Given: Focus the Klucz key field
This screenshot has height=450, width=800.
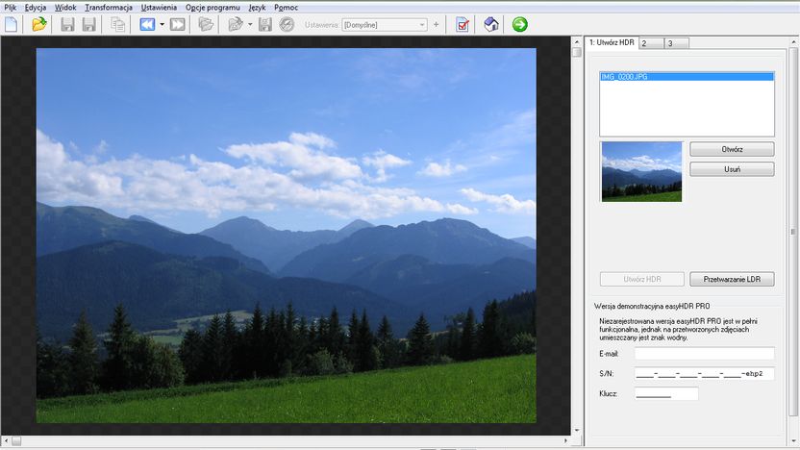Looking at the screenshot, I should tap(666, 393).
